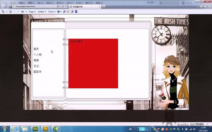Viewport: 212px width, 132px height.
Task: Go to the 留言本 page link
Action: (x=37, y=72)
